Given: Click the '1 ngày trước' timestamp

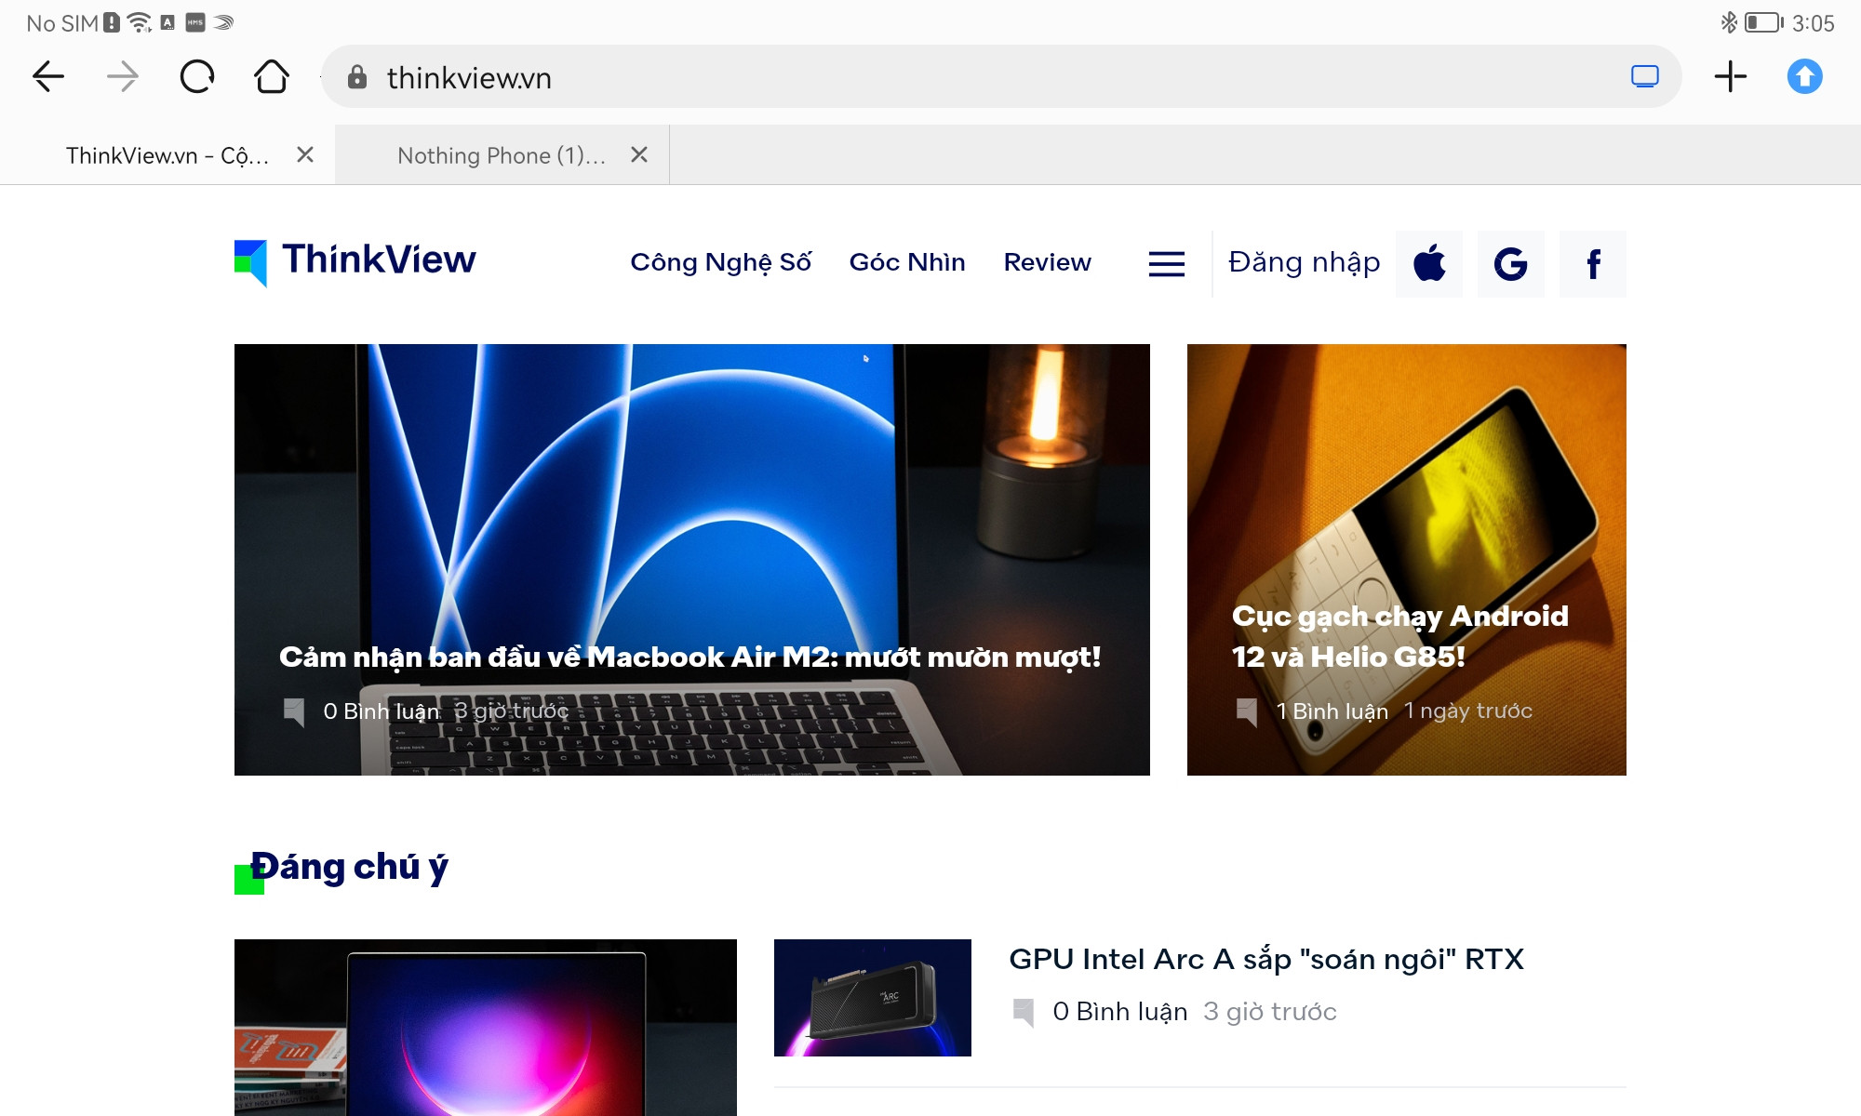Looking at the screenshot, I should pos(1468,711).
